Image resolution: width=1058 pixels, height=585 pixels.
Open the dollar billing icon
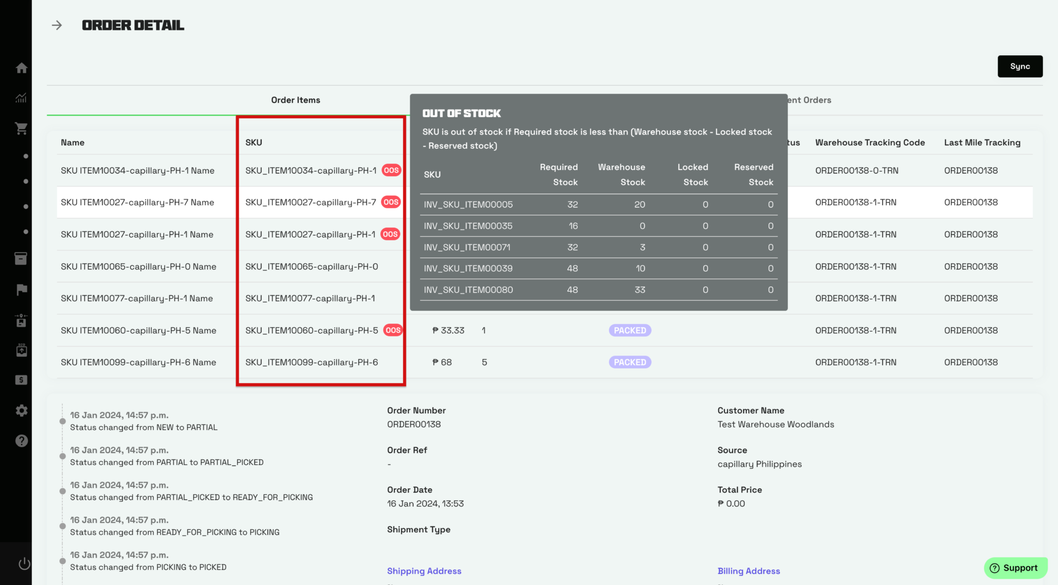[x=21, y=380]
